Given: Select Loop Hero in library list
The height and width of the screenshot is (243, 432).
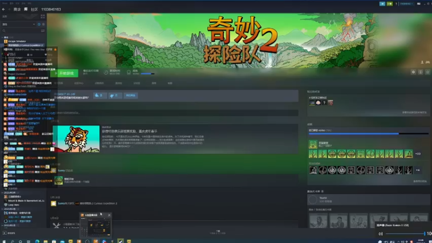Looking at the screenshot, I should point(13,205).
